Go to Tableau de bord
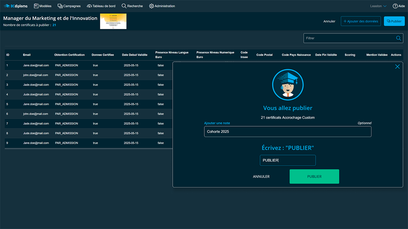 pyautogui.click(x=101, y=6)
